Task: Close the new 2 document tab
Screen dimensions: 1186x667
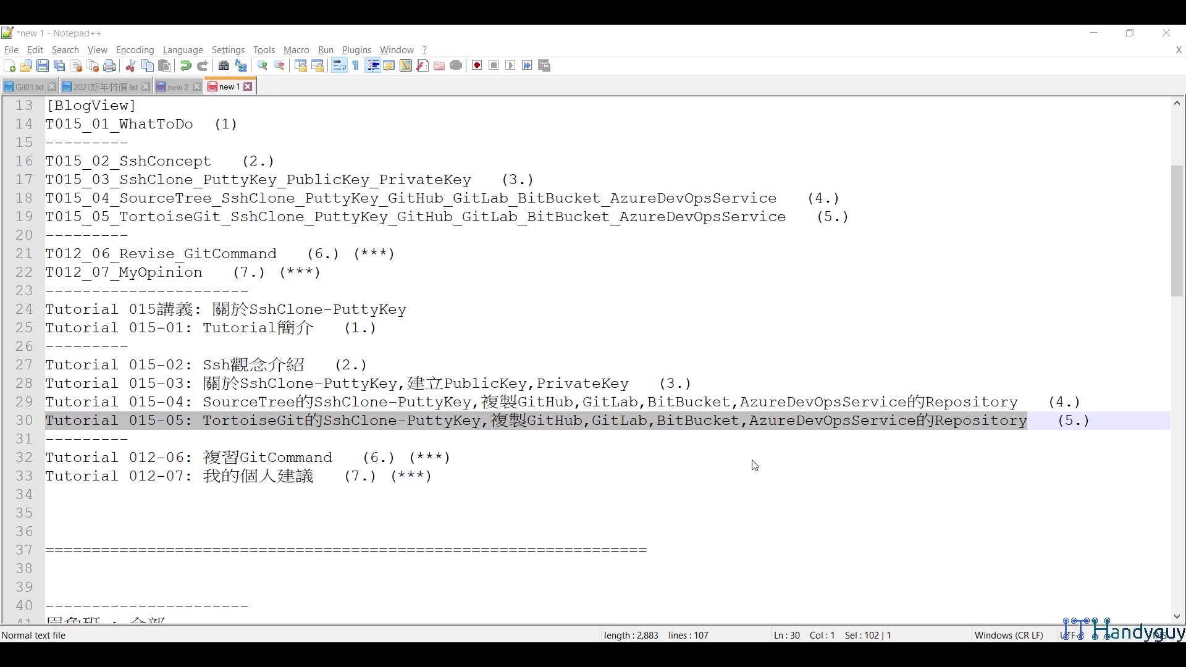Action: (196, 86)
